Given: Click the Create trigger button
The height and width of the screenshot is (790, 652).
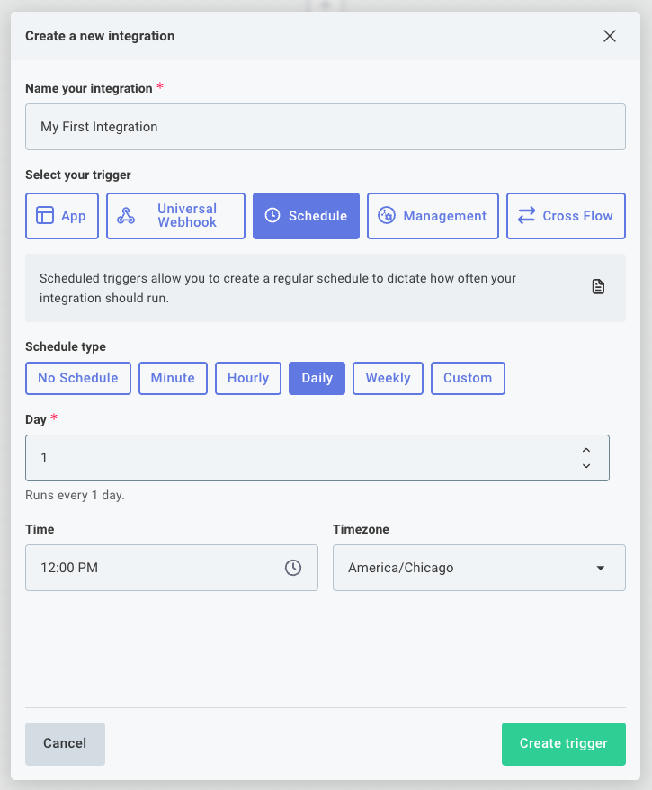Looking at the screenshot, I should pos(563,744).
